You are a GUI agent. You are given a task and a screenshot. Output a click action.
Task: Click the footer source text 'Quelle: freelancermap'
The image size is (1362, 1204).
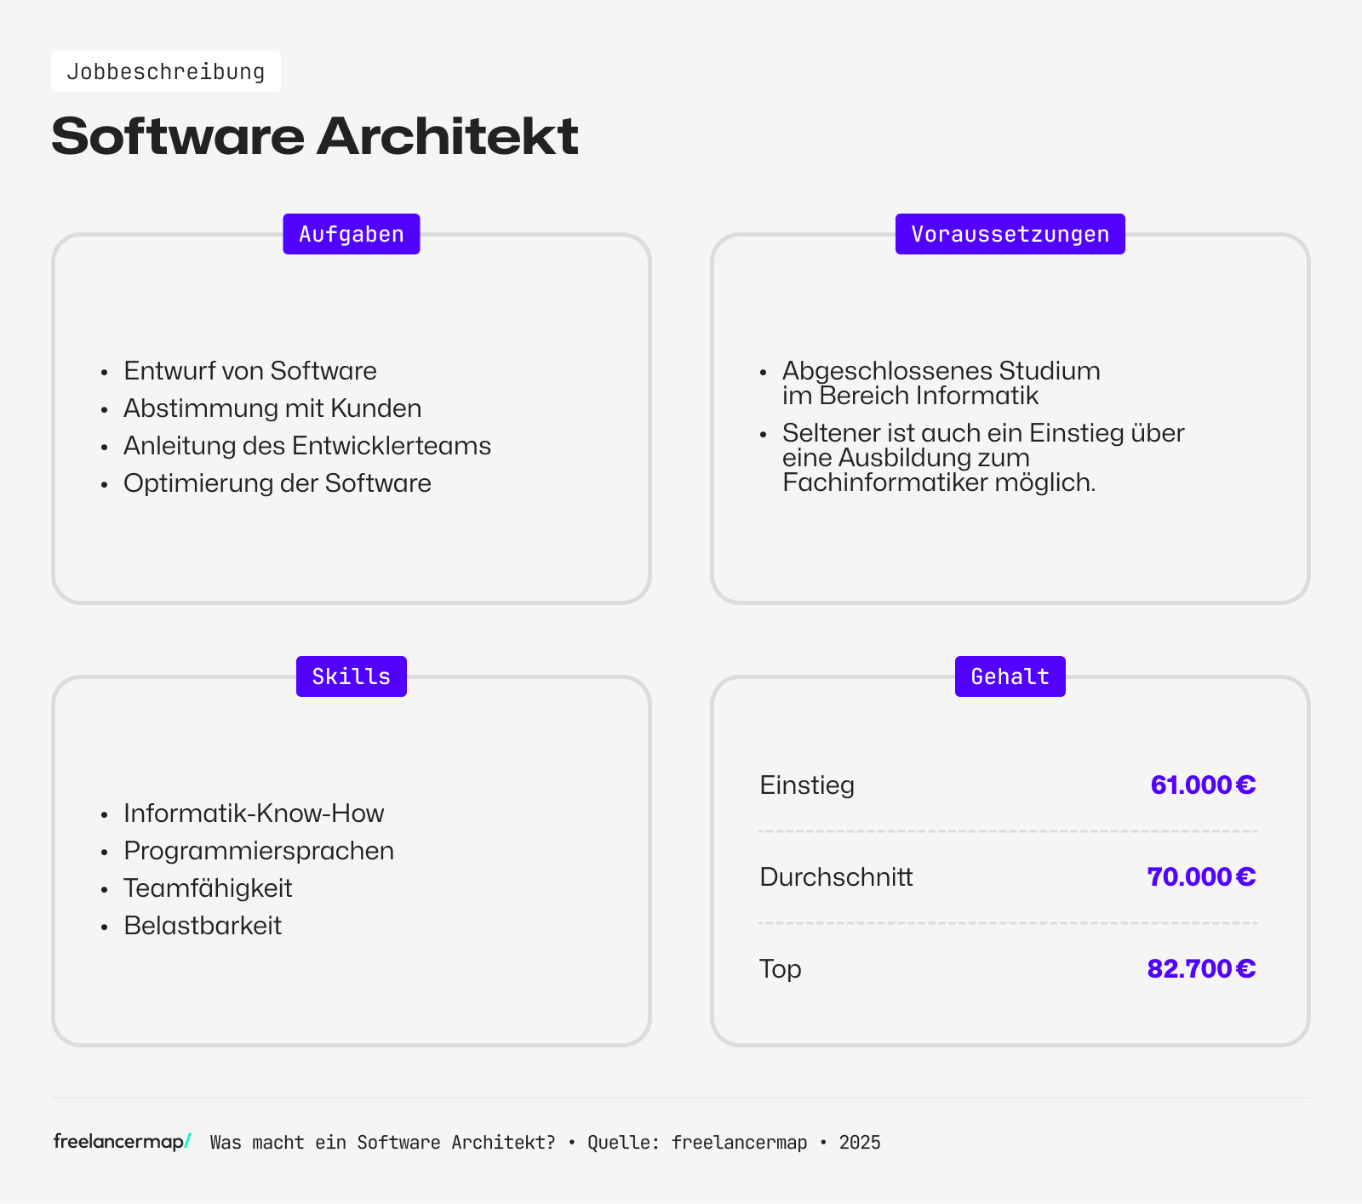point(696,1142)
